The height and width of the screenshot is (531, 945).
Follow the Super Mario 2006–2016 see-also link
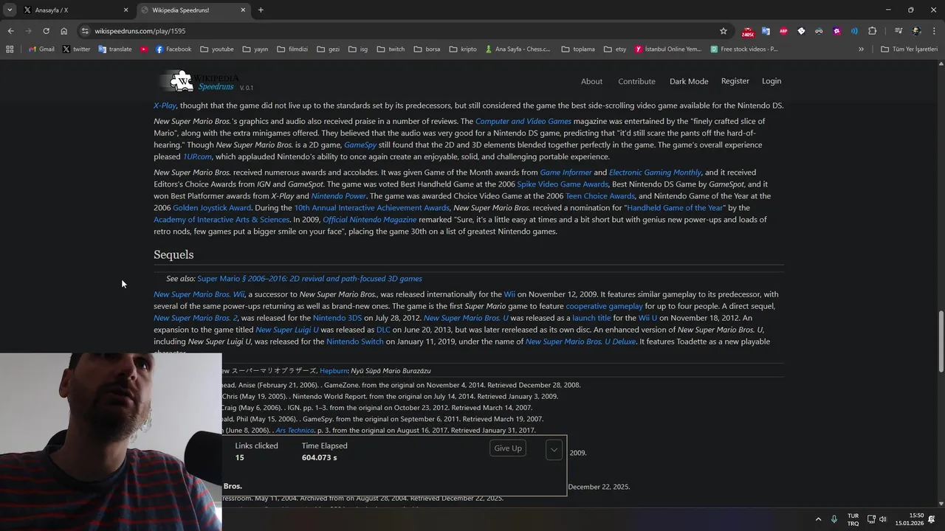309,279
